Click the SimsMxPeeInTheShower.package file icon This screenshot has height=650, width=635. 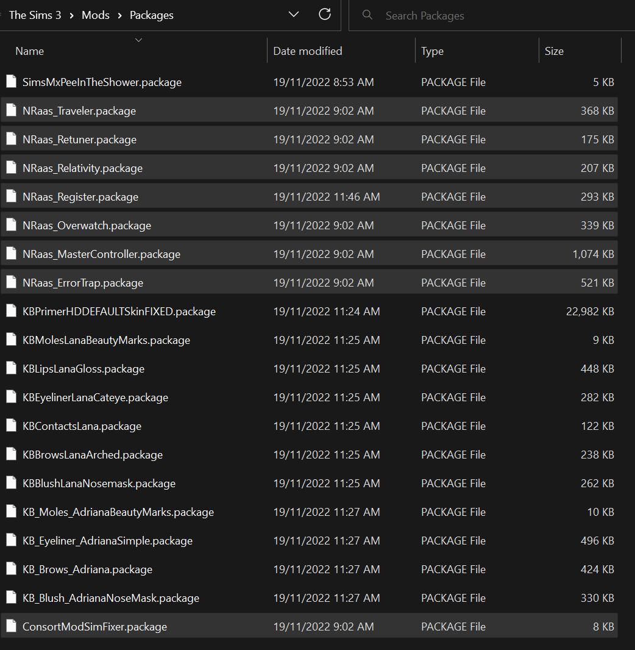point(11,82)
